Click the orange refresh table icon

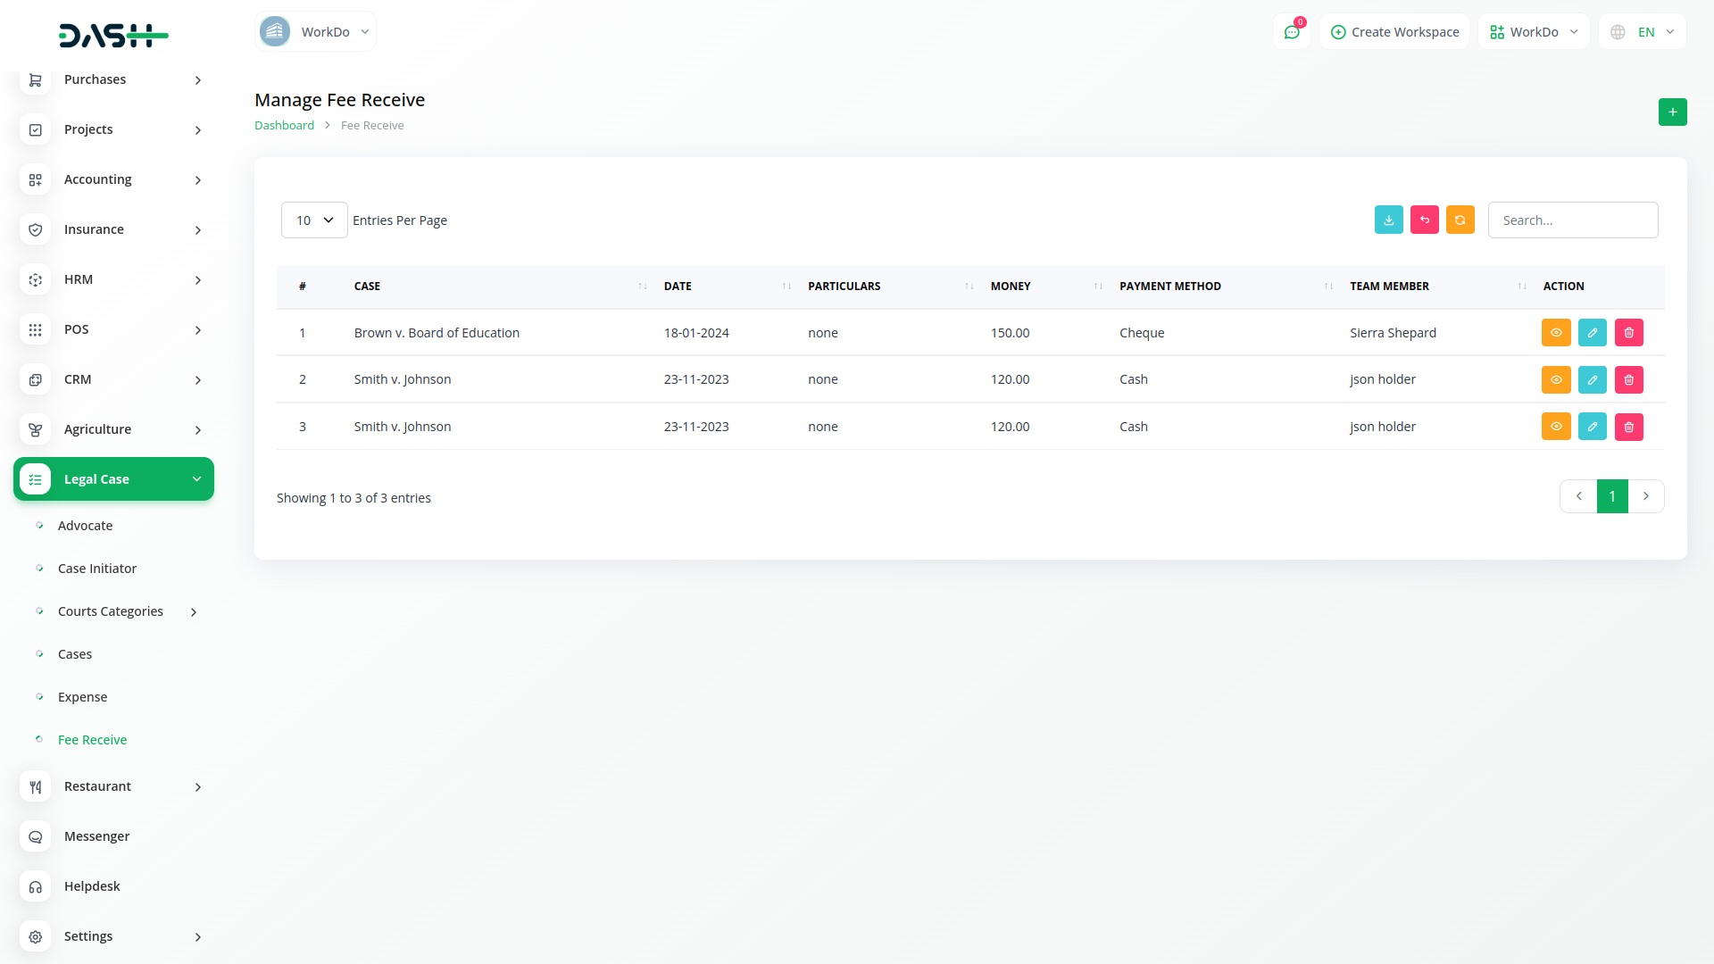pyautogui.click(x=1460, y=220)
